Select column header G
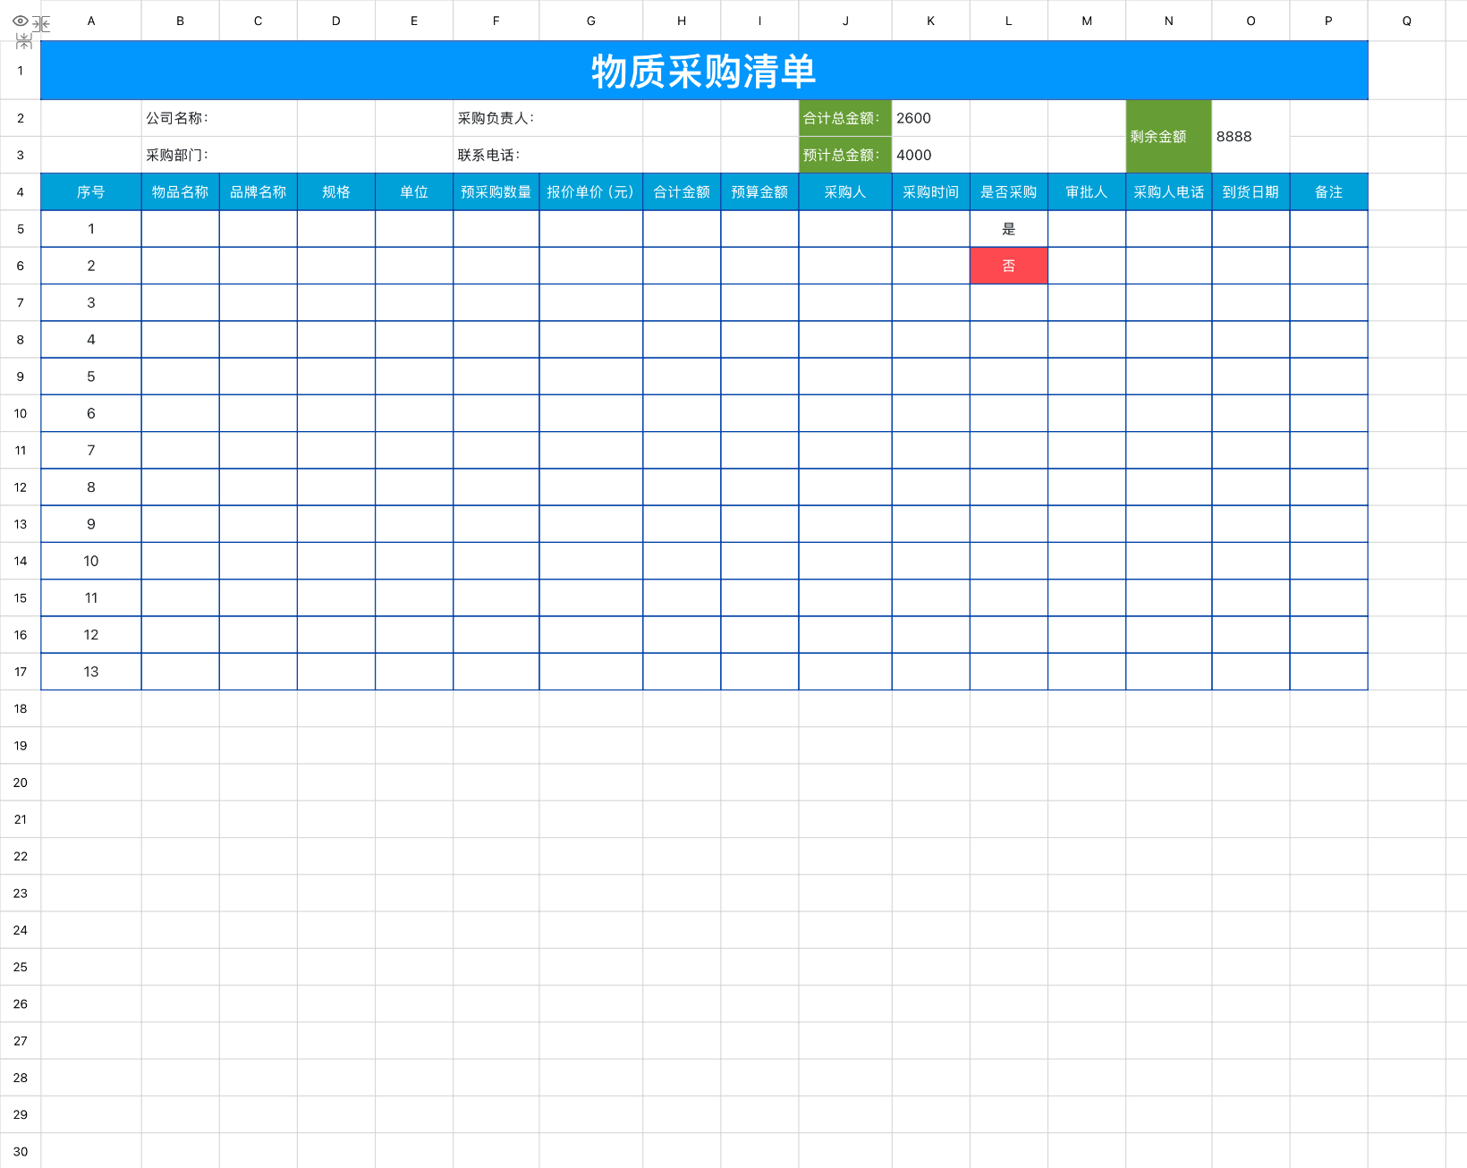The width and height of the screenshot is (1467, 1168). [x=590, y=21]
